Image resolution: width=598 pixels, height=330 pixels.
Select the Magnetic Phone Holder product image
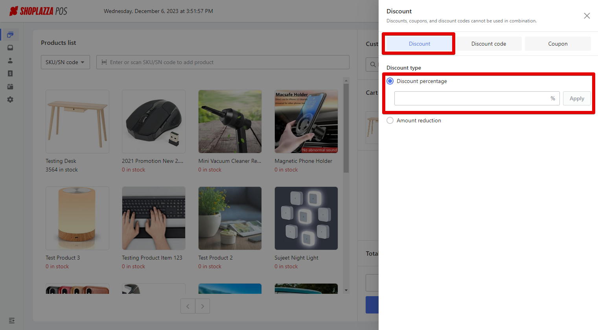[x=306, y=122]
